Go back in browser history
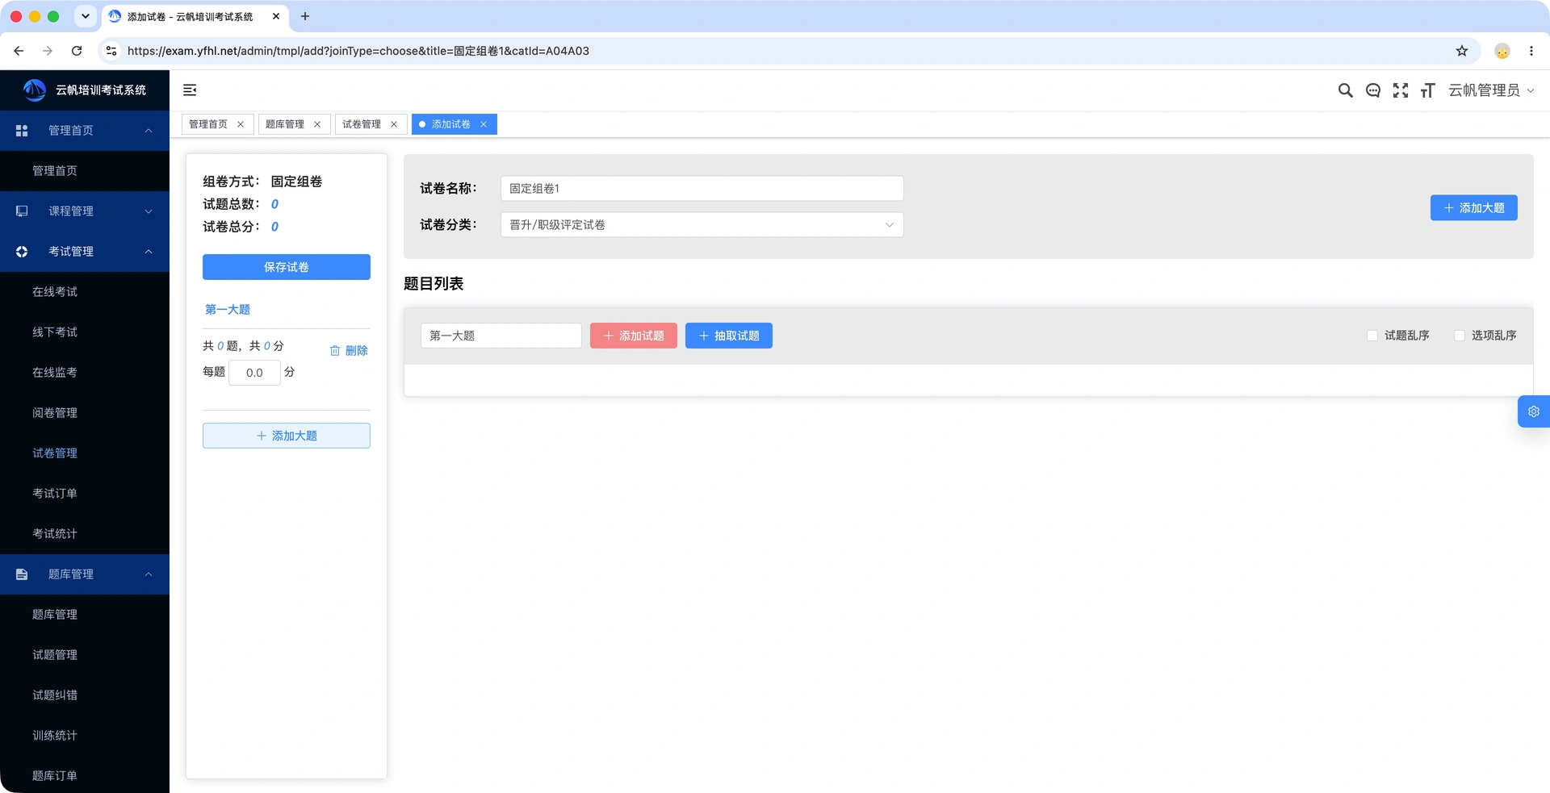1550x793 pixels. (x=19, y=51)
